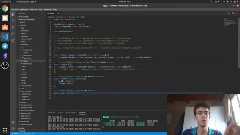Open the Run menu

[41, 10]
